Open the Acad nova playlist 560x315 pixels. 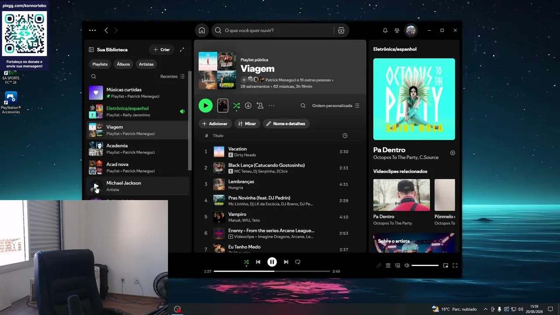[x=137, y=168]
